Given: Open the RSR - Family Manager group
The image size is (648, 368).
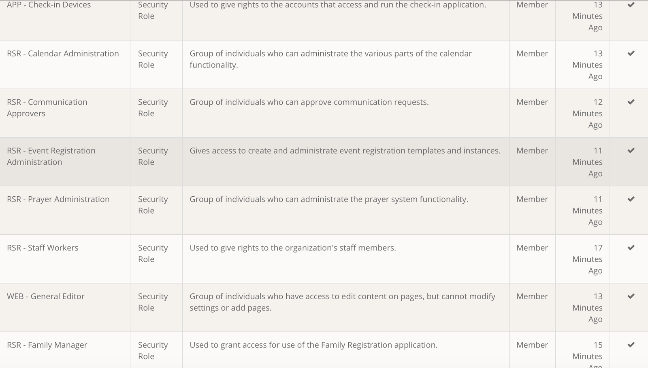Looking at the screenshot, I should (47, 345).
